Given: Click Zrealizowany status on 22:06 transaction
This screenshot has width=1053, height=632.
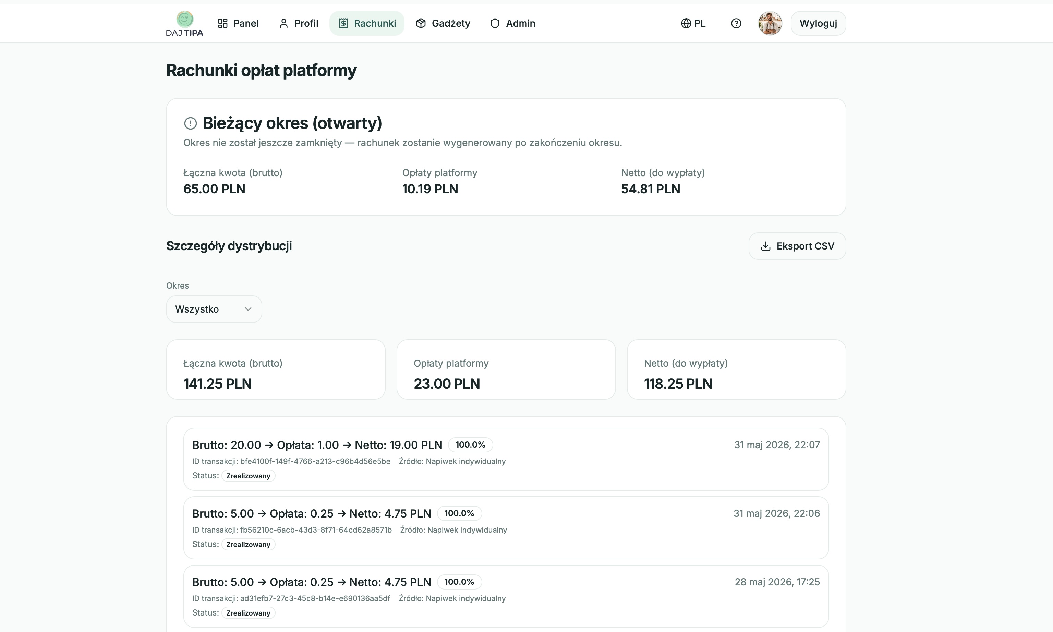Looking at the screenshot, I should pos(248,544).
